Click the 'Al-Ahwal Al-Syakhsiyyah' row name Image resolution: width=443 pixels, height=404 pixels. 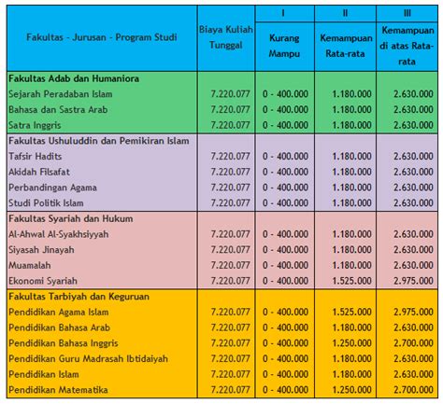click(x=59, y=234)
